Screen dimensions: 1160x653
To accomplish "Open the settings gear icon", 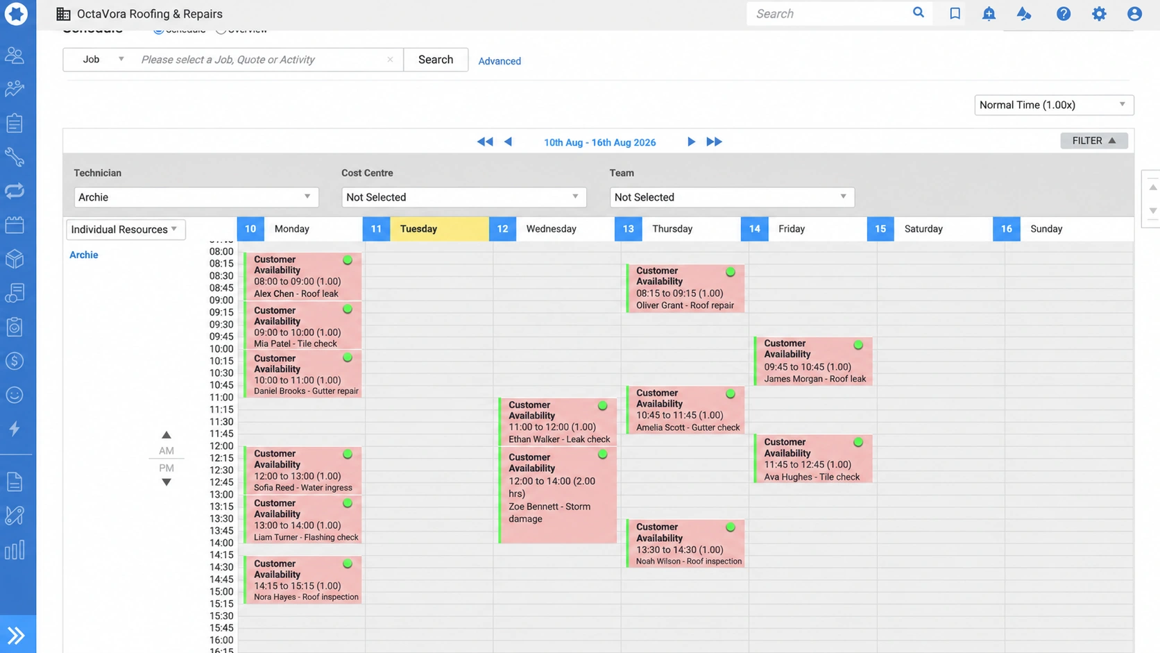I will [1099, 13].
